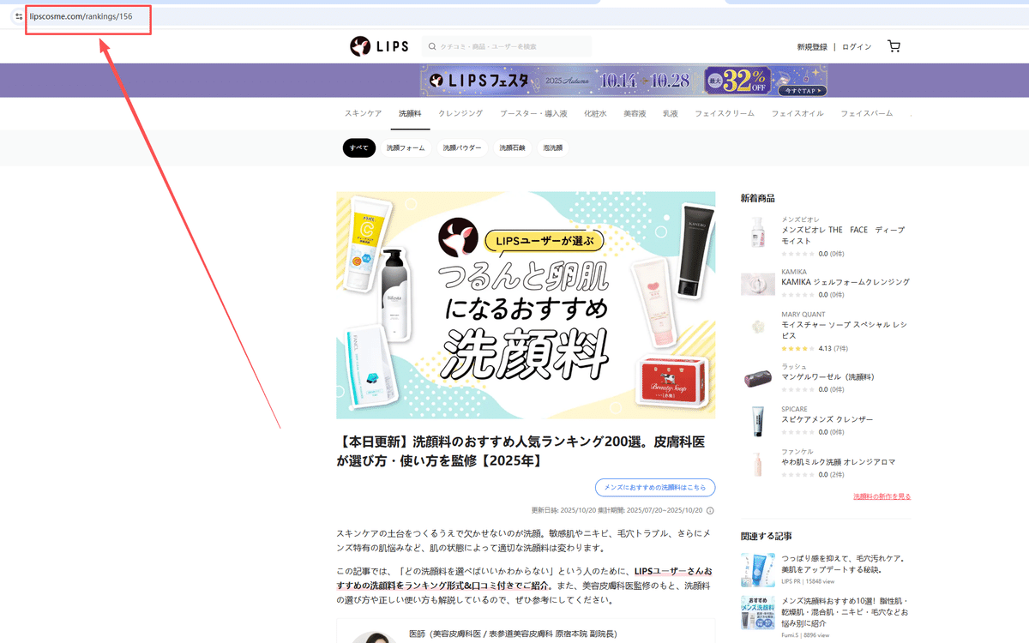This screenshot has height=643, width=1029.
Task: Click the star rating on MARY QUANT soap
Action: pyautogui.click(x=799, y=348)
